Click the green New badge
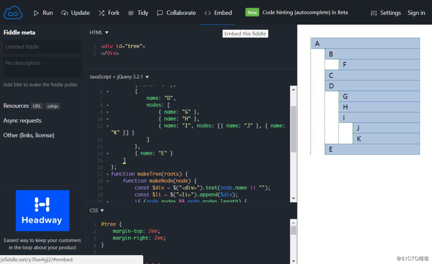Image resolution: width=432 pixels, height=264 pixels. coord(252,12)
